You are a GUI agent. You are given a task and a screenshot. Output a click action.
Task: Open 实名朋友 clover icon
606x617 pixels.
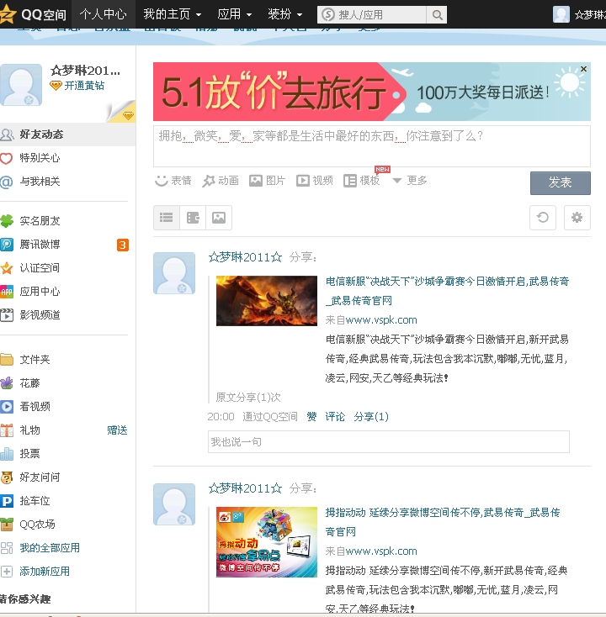[7, 221]
